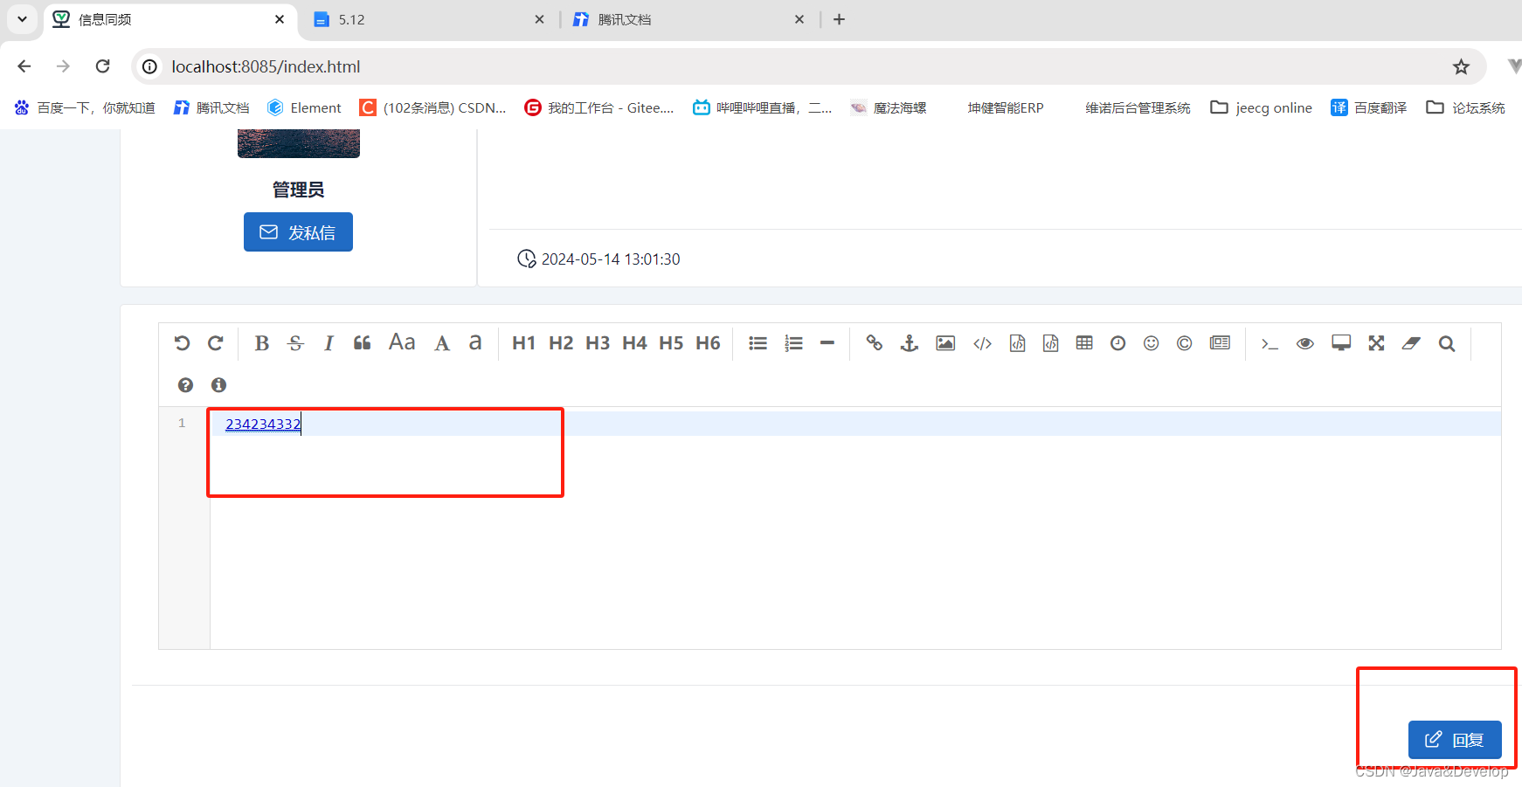
Task: Toggle live preview with eye icon
Action: [1304, 343]
